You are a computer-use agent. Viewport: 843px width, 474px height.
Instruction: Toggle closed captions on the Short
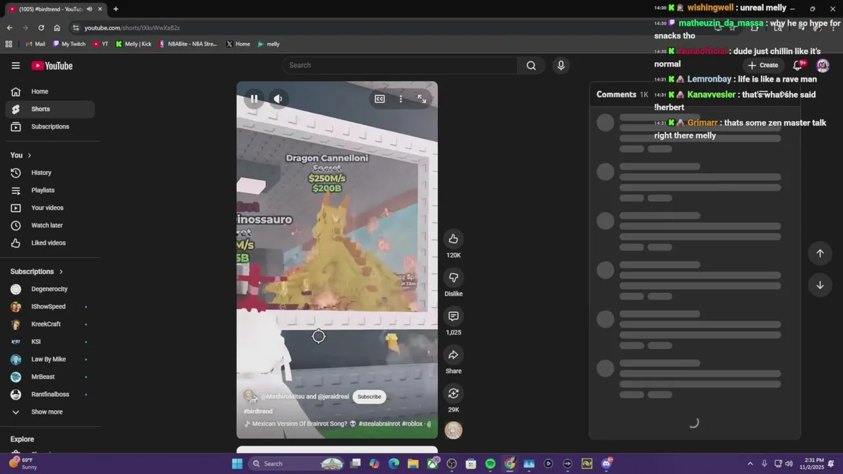379,99
